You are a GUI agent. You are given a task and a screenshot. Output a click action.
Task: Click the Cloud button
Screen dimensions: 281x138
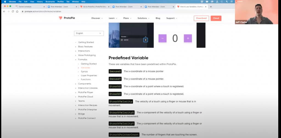(x=216, y=18)
